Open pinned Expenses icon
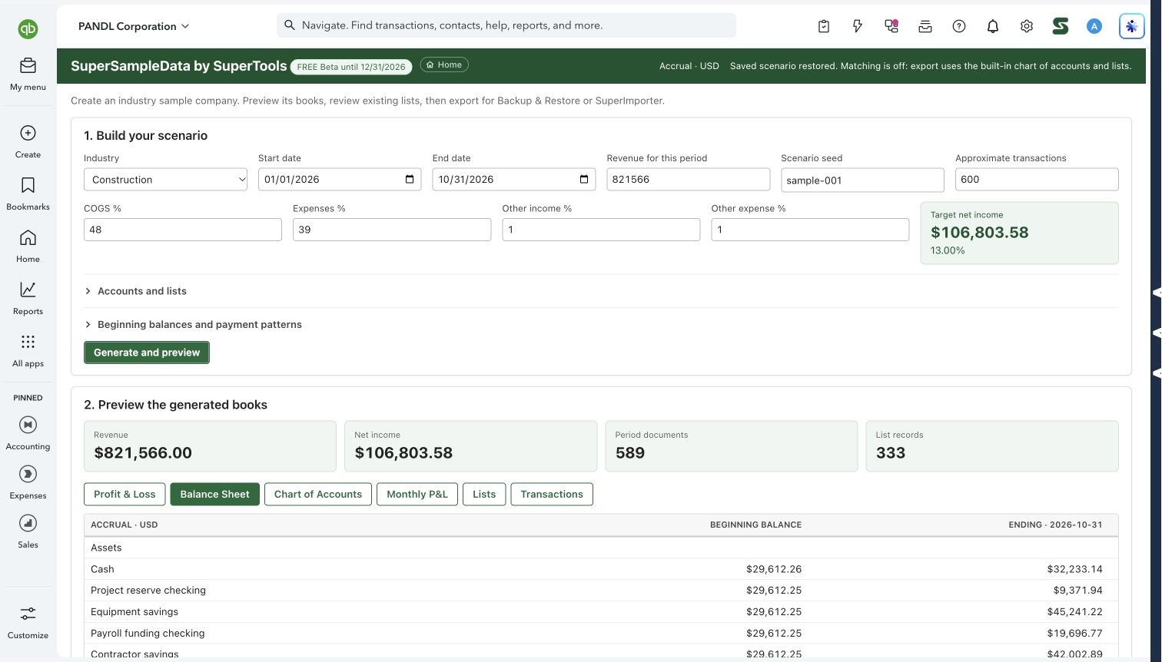 [x=28, y=474]
